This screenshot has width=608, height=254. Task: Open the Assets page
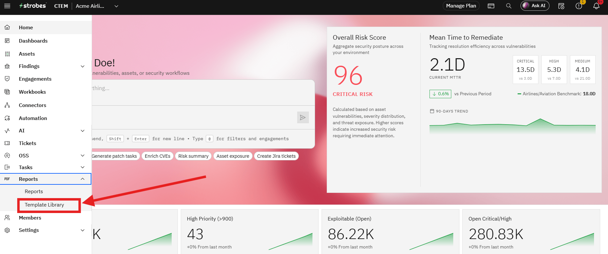pyautogui.click(x=46, y=54)
